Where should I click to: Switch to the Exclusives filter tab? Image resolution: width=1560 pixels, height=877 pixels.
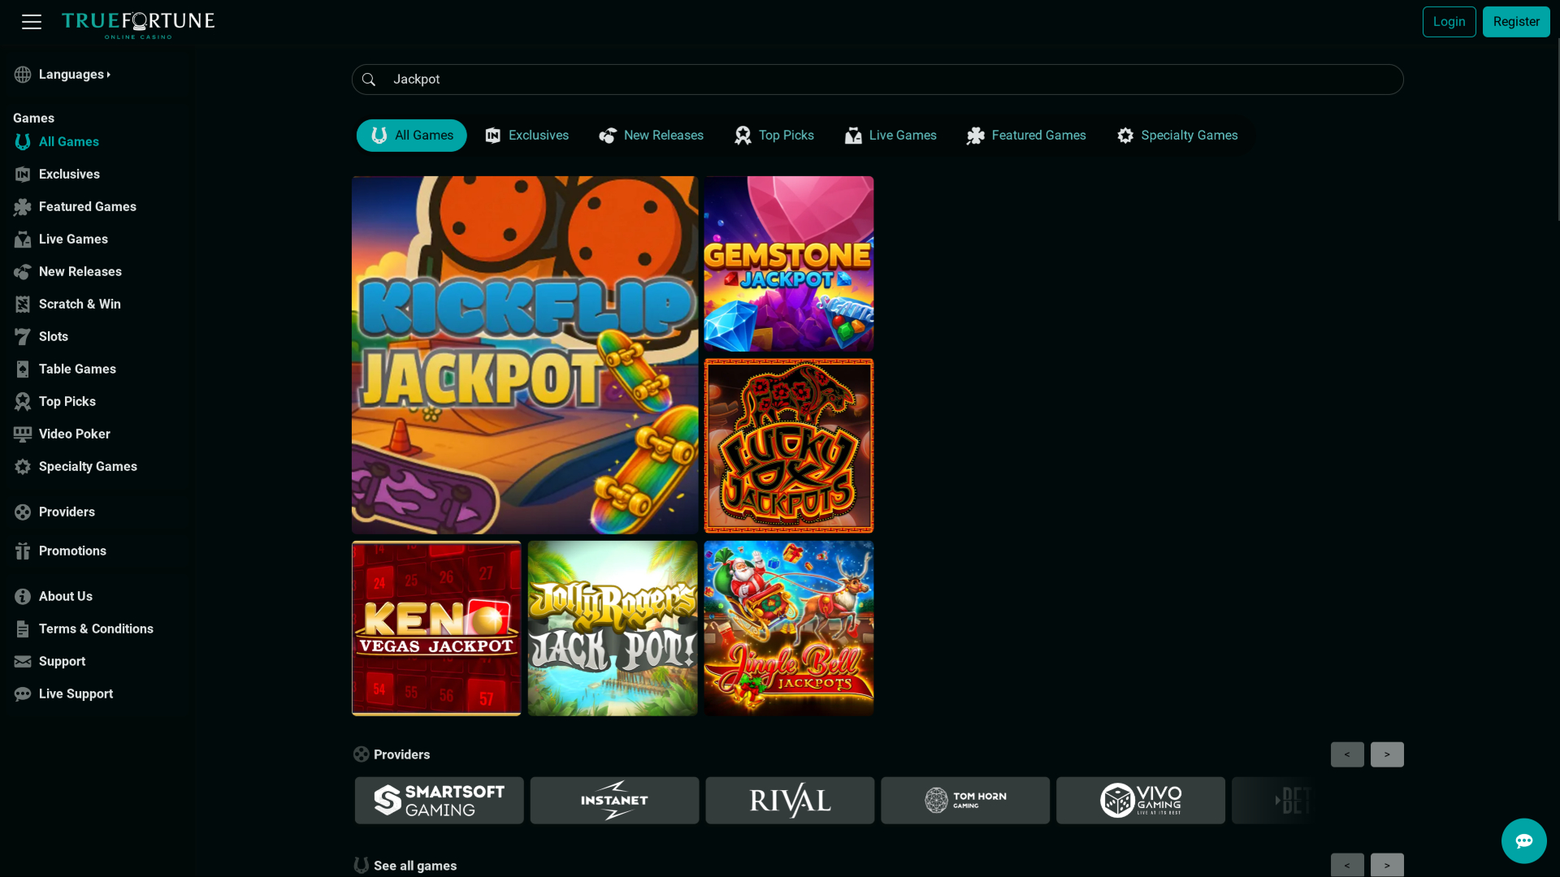tap(526, 135)
